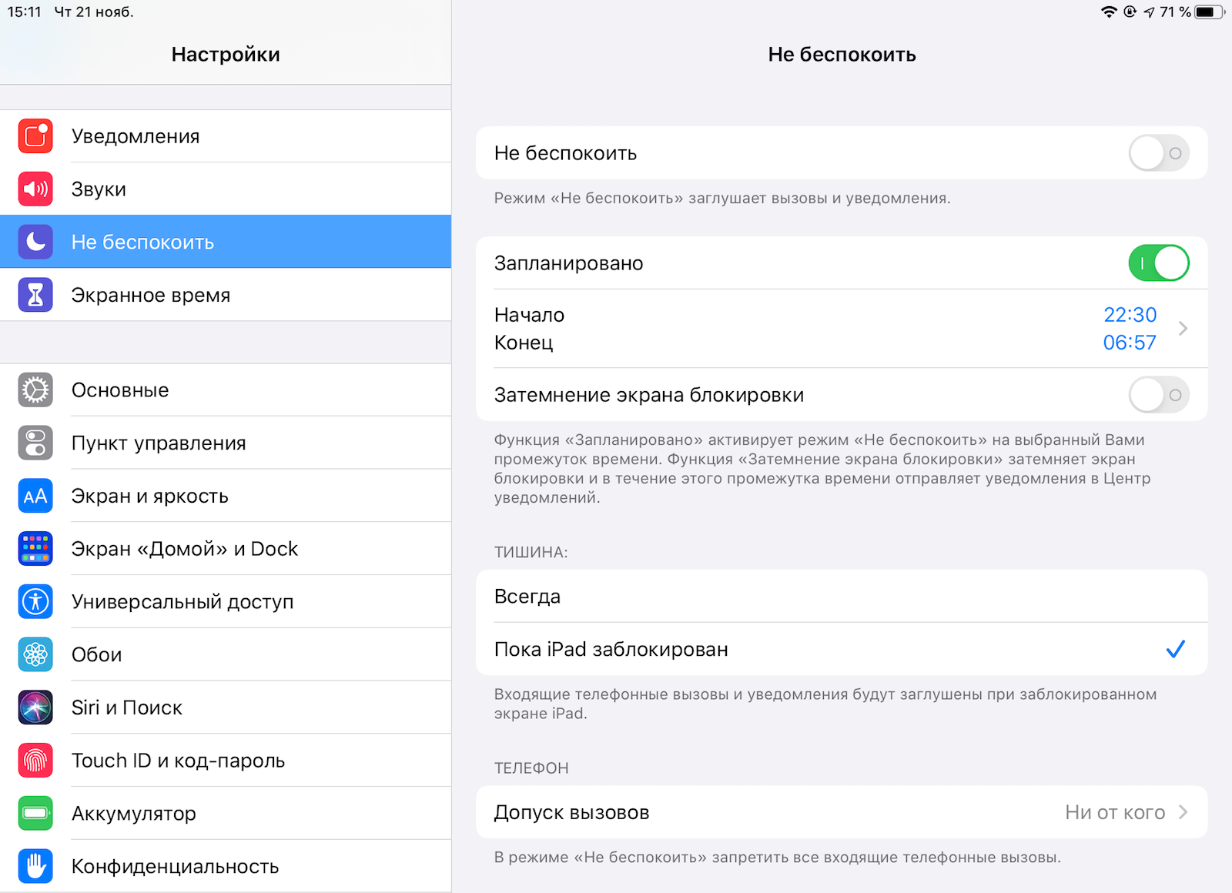
Task: Tap the Sounds speaker icon
Action: tap(35, 189)
